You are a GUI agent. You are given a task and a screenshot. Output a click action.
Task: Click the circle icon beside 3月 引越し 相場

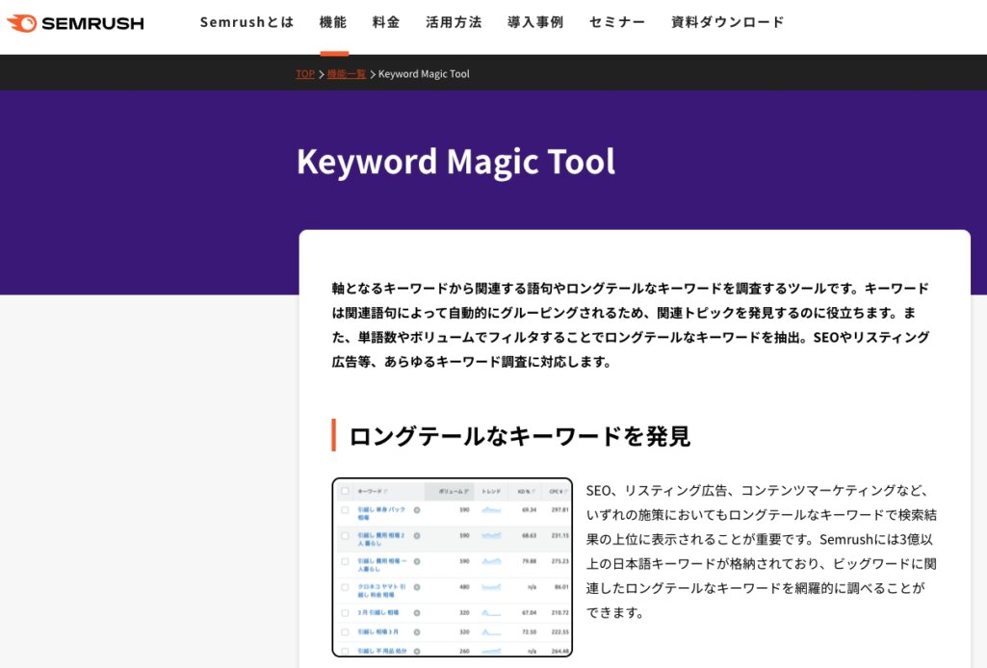pyautogui.click(x=418, y=611)
